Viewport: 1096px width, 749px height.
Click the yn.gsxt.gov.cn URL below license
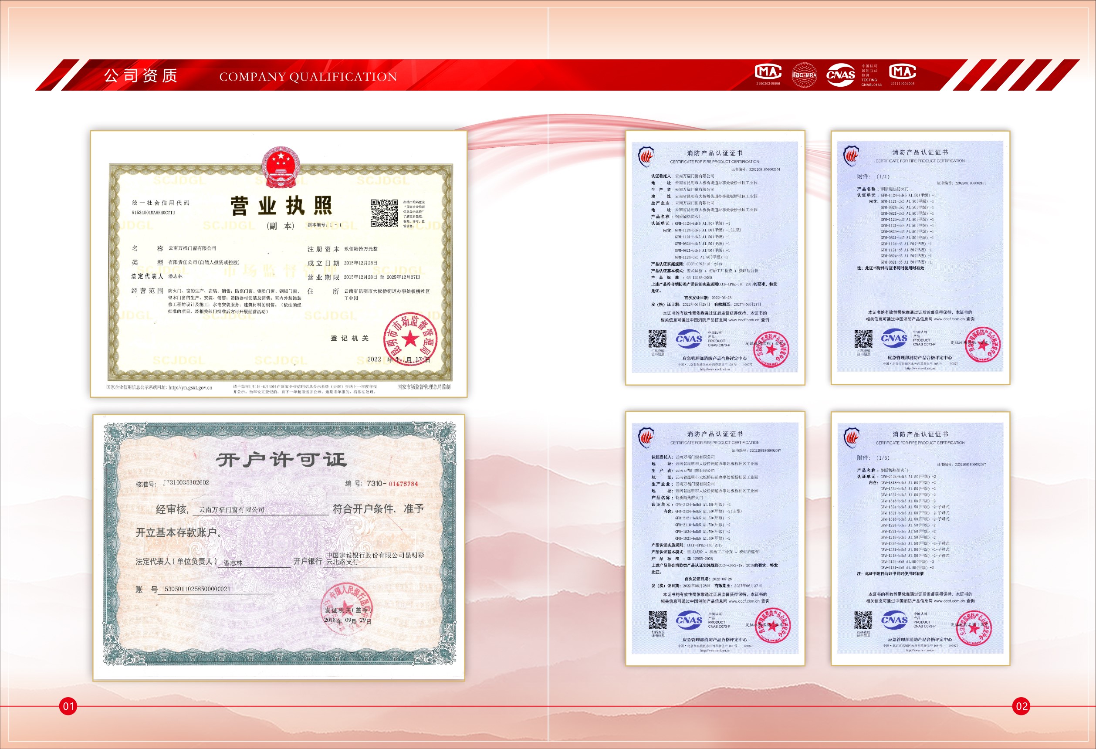tap(190, 388)
